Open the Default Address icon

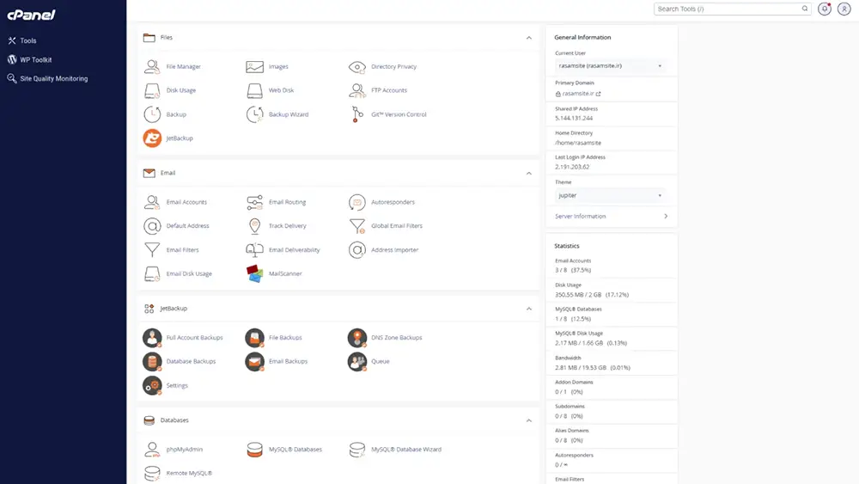(x=152, y=226)
